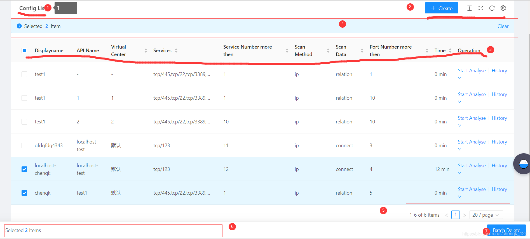Open History for test1 API 2 row

click(x=499, y=118)
